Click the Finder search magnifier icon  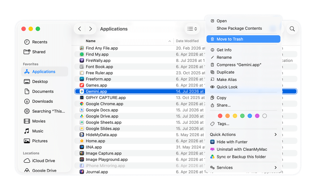(292, 29)
